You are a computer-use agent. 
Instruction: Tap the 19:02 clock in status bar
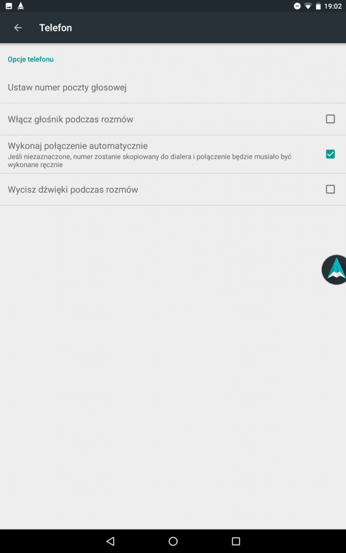(332, 6)
